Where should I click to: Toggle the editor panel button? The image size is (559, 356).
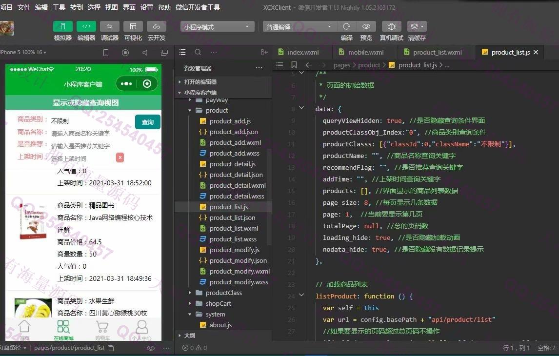86,26
